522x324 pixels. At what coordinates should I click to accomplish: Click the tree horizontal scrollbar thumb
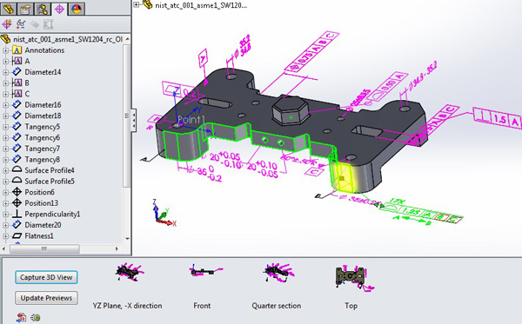tap(44, 248)
